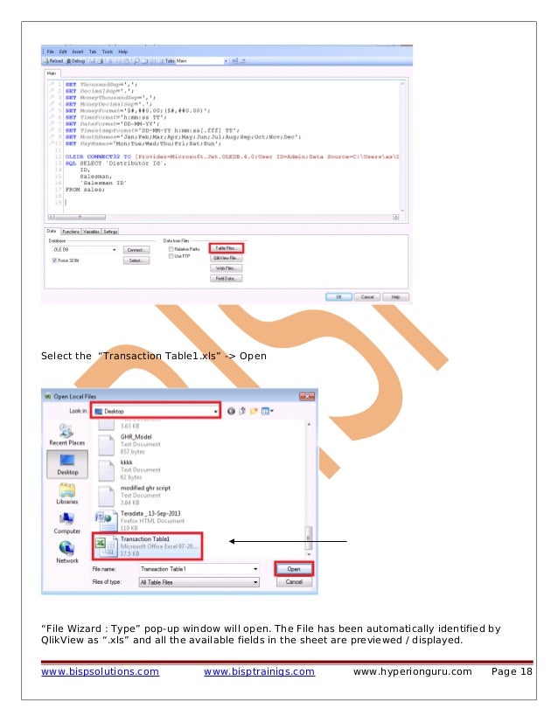558x722 pixels.
Task: Click the Select... button
Action: tap(136, 260)
